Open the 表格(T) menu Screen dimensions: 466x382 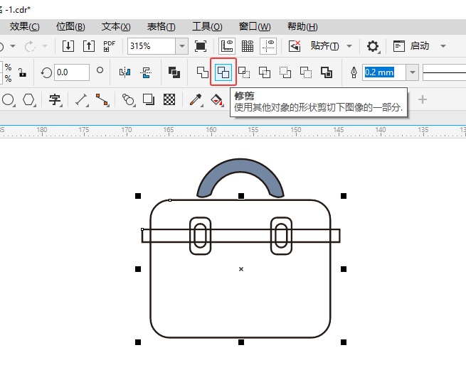[161, 27]
